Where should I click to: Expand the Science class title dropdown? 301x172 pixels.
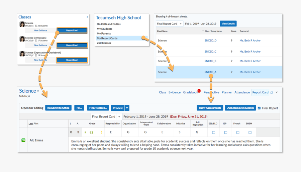click(38, 91)
